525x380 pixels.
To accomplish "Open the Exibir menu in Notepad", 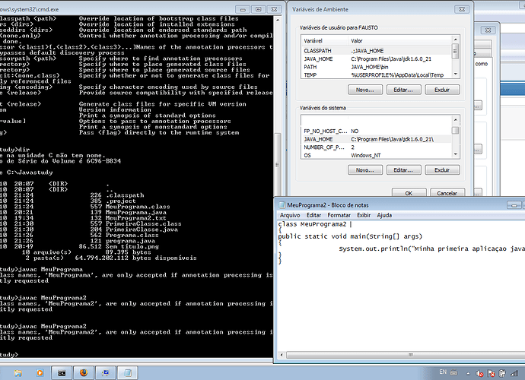I will tap(364, 215).
